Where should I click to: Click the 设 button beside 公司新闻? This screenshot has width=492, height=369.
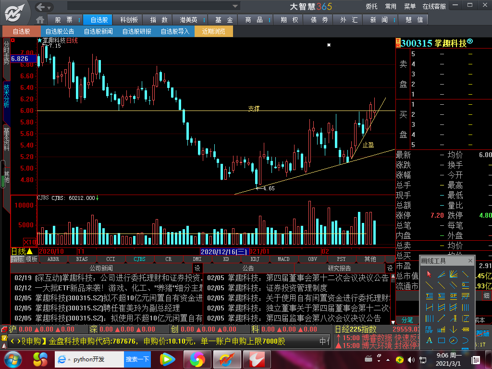pos(197,268)
